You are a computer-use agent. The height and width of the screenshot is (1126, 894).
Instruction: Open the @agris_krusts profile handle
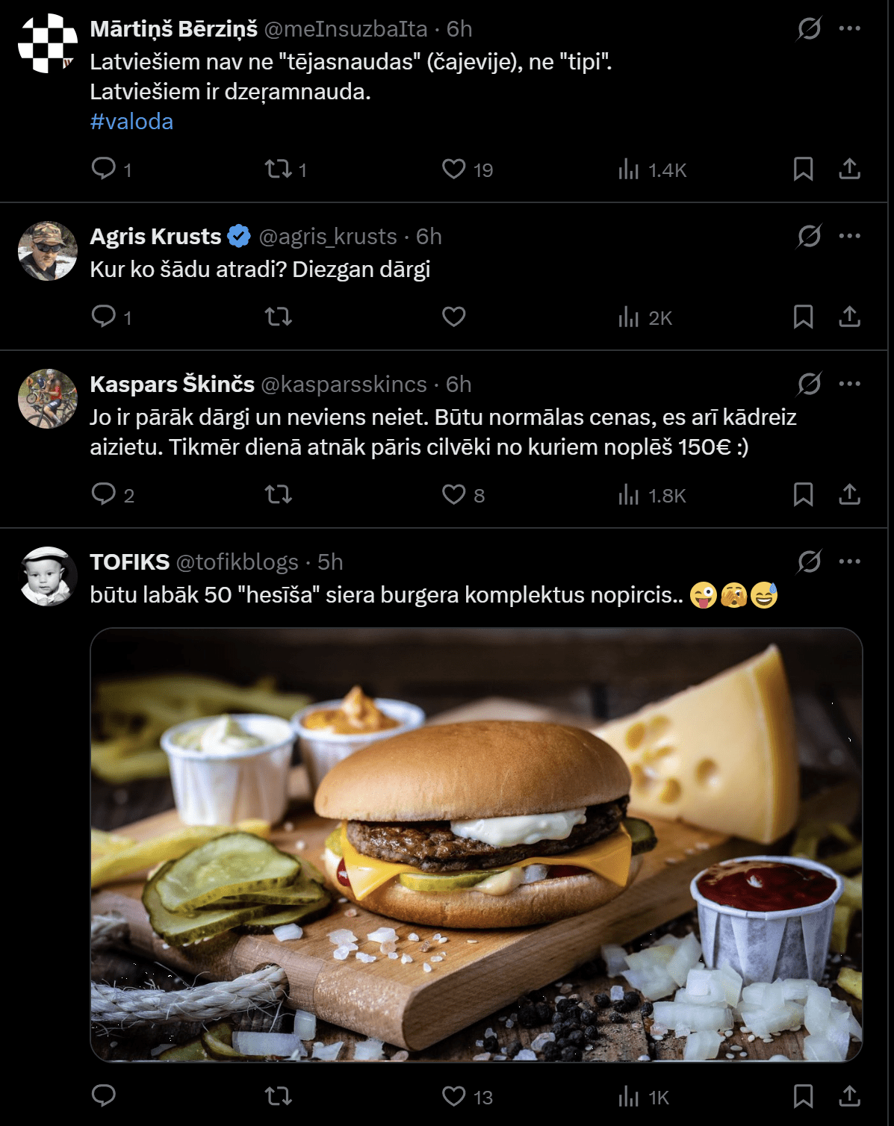(x=327, y=237)
